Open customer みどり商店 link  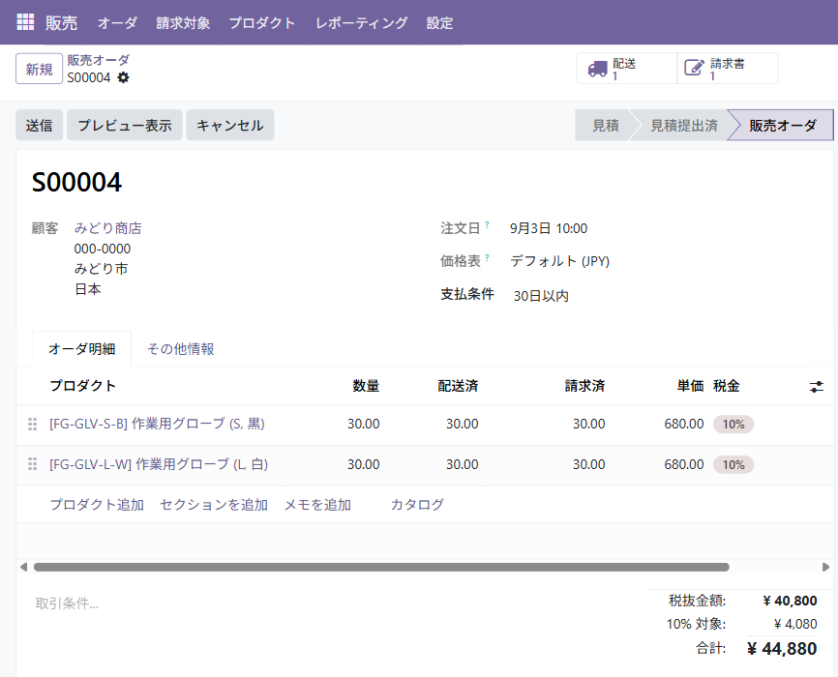(108, 228)
